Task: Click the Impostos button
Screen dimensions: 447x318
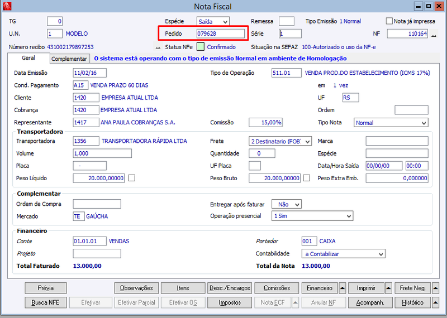Action: point(230,302)
